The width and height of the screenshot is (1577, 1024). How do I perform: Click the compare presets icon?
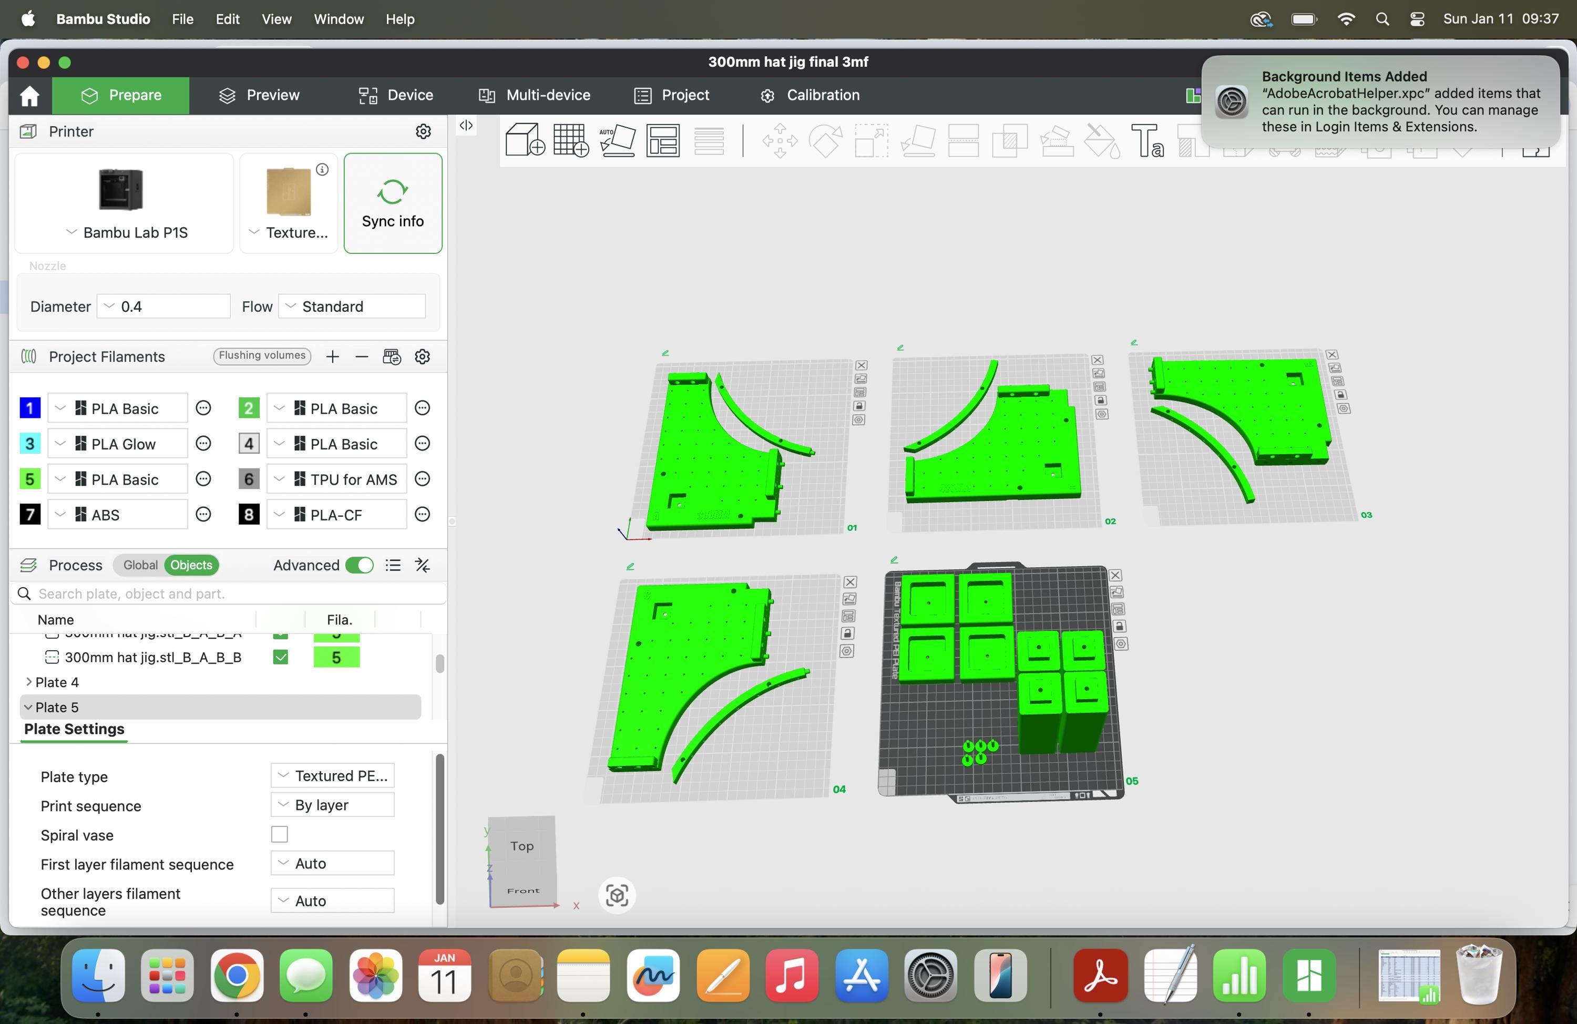click(x=422, y=565)
